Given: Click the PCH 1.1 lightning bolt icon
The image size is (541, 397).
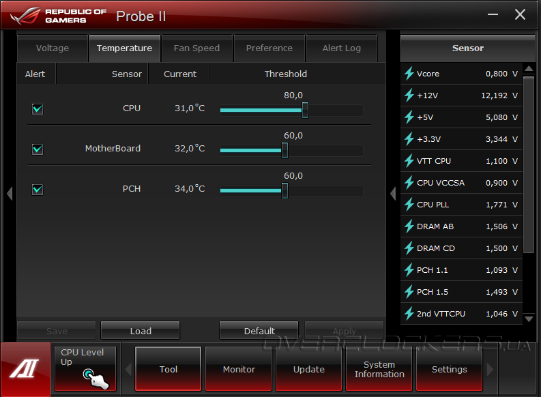Looking at the screenshot, I should click(409, 270).
